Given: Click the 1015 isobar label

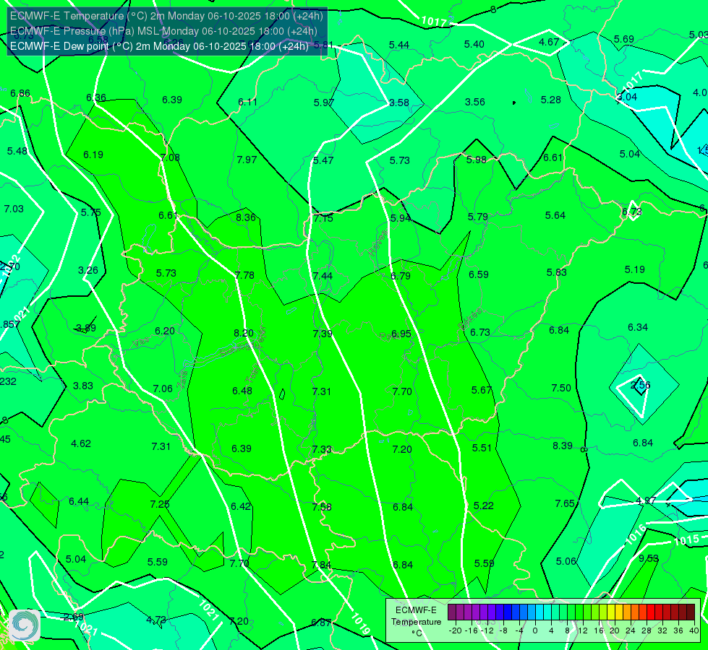Looking at the screenshot, I should [x=686, y=540].
